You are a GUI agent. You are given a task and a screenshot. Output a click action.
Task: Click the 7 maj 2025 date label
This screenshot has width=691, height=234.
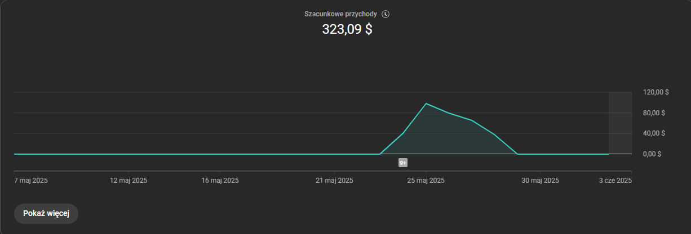[30, 181]
